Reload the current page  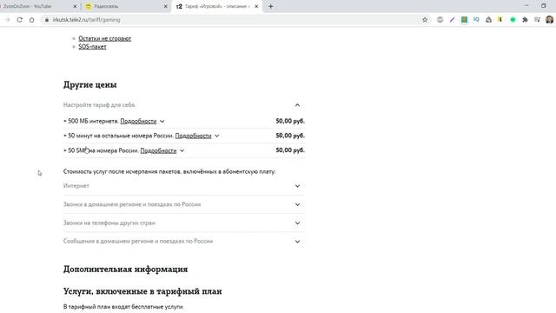coord(19,20)
